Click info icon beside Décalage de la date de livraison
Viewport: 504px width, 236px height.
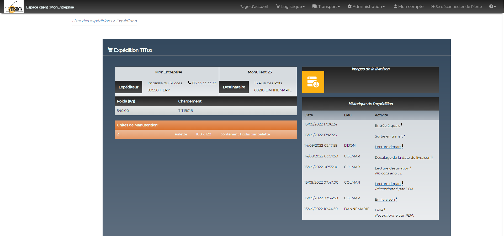pyautogui.click(x=432, y=157)
